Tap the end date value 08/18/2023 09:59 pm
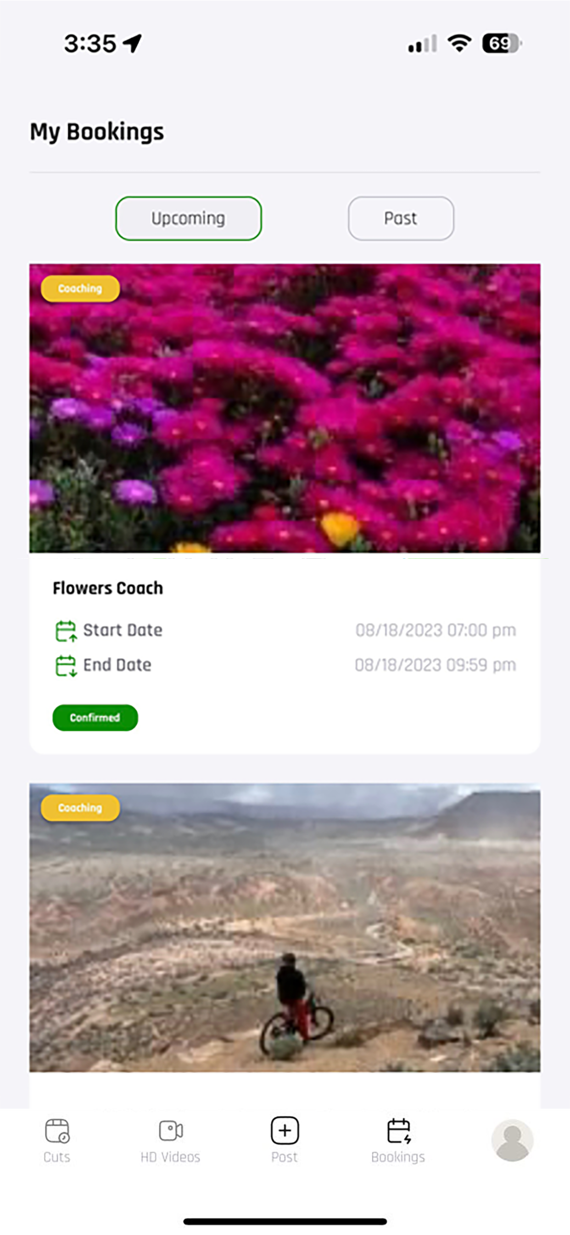This screenshot has width=570, height=1235. click(436, 665)
